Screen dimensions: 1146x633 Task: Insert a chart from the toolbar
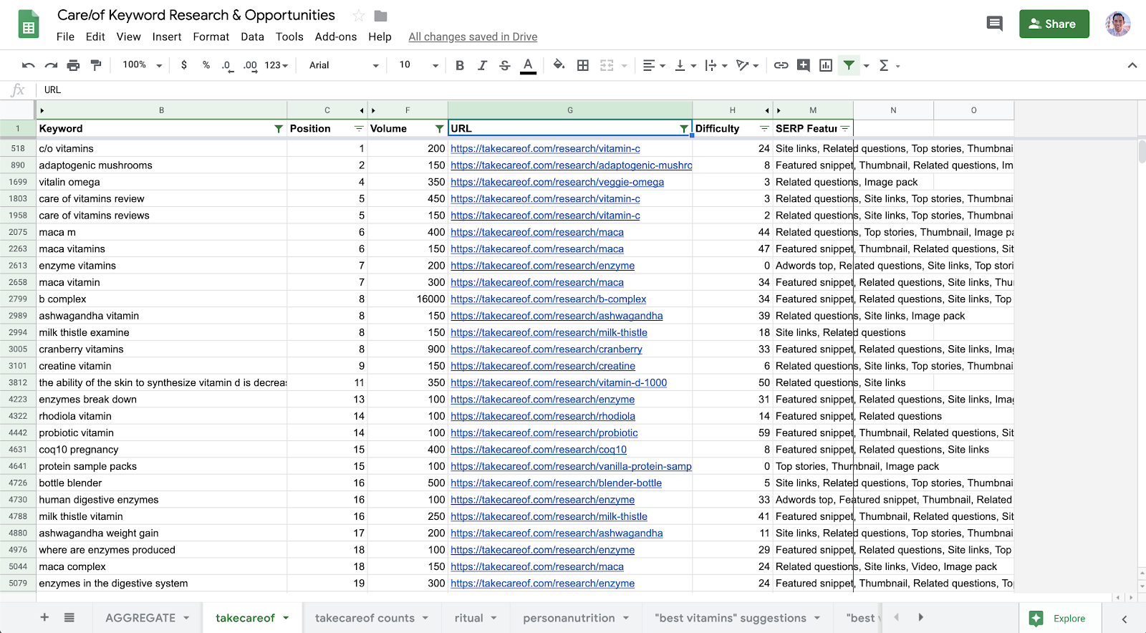pos(826,65)
